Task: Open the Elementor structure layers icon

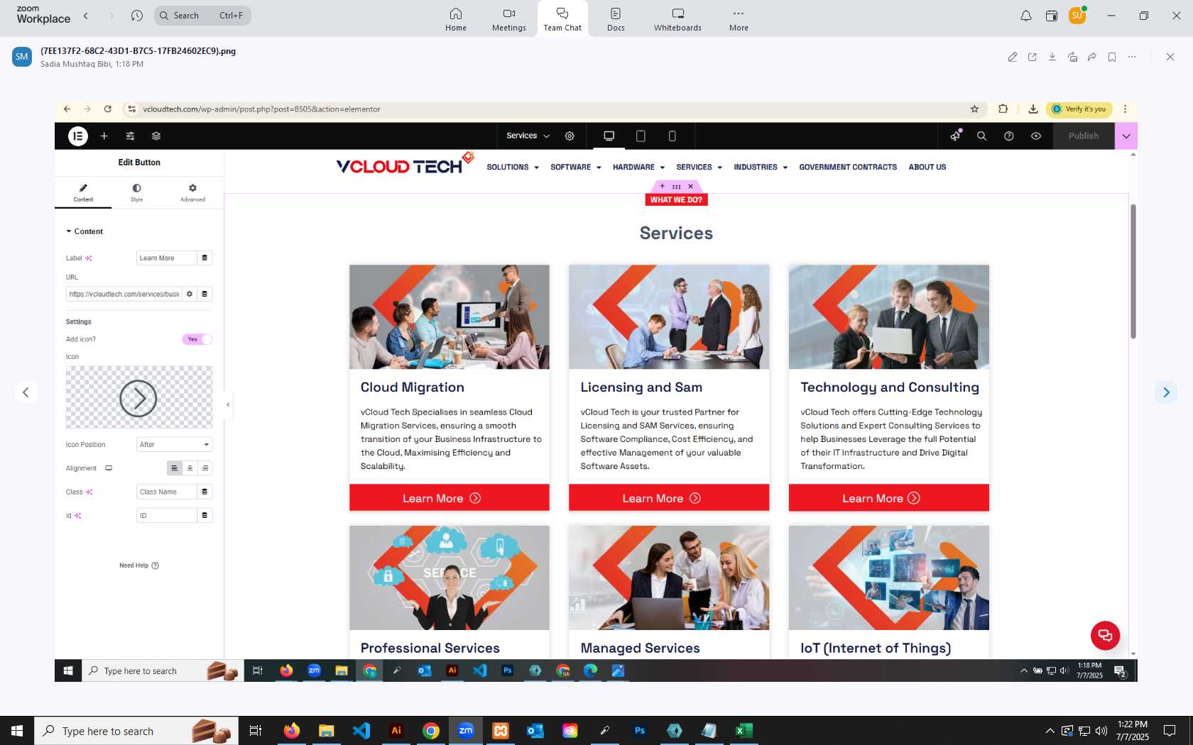Action: (156, 136)
